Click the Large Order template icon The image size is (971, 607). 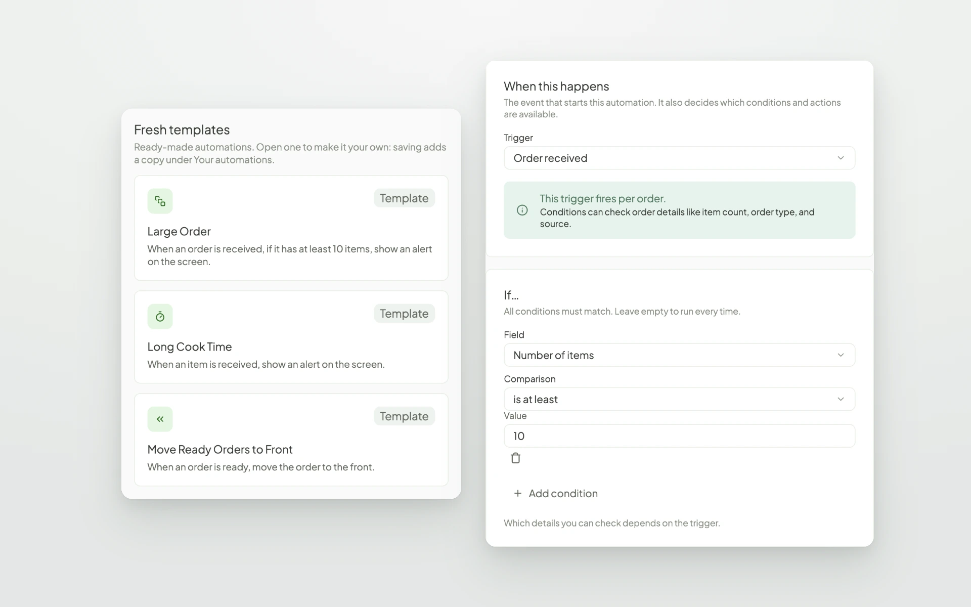(x=160, y=201)
